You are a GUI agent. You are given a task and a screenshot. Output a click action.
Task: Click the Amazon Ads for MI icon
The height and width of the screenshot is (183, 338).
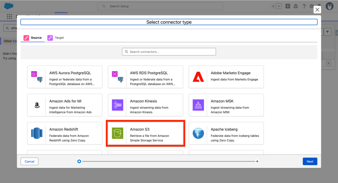[x=37, y=105]
